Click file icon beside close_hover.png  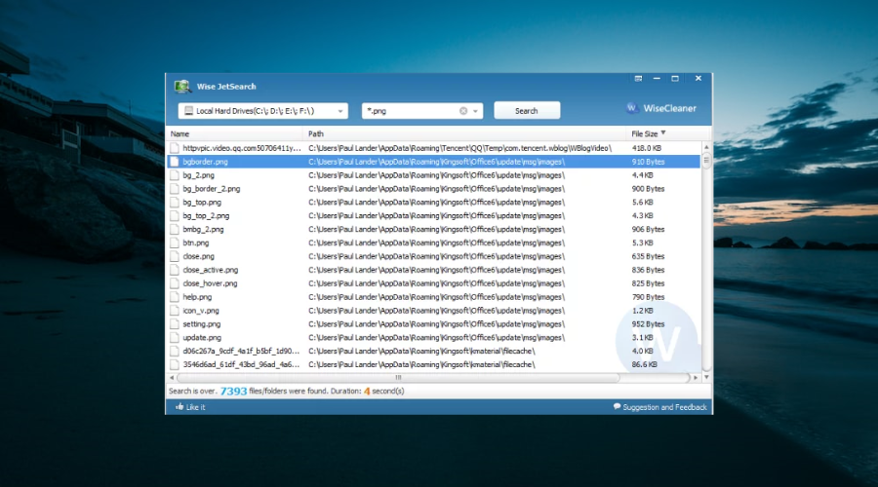coord(175,283)
